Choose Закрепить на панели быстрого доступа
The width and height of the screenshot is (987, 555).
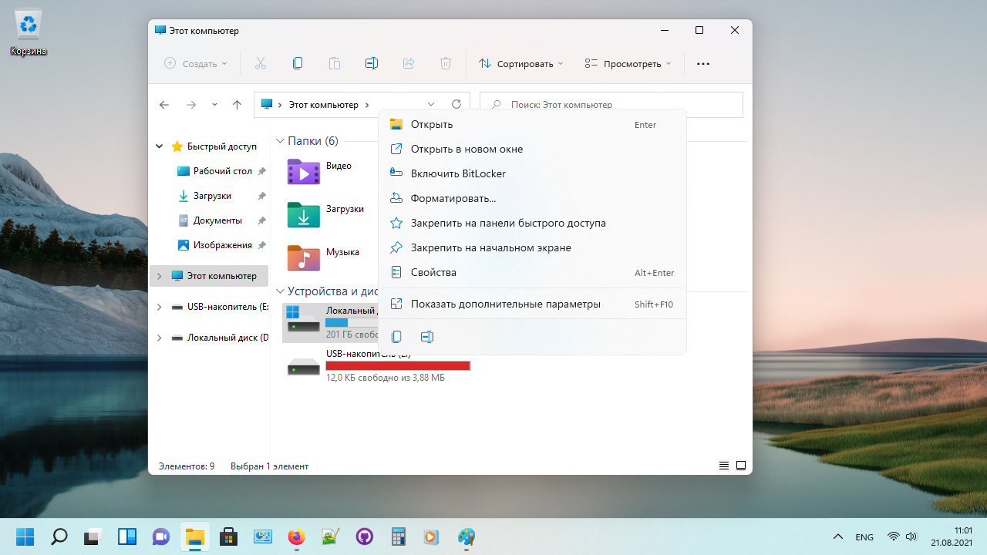[532, 223]
